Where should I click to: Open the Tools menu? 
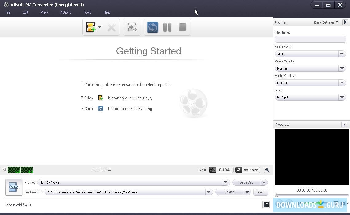point(87,12)
